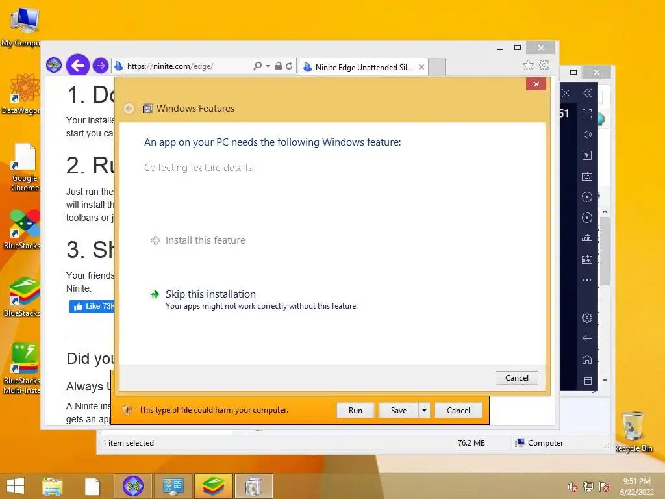Screen dimensions: 665x499
Task: Open BlueStacks recent apps icon
Action: pos(587,380)
